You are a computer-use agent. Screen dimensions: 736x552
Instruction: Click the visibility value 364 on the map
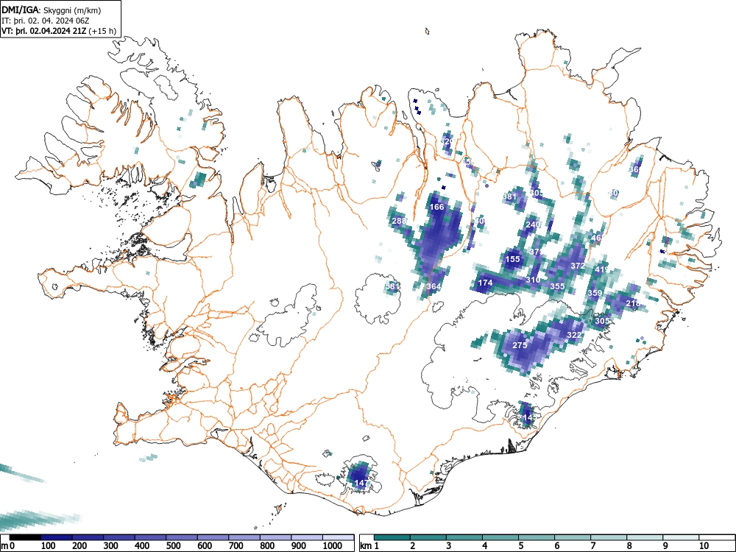point(434,286)
